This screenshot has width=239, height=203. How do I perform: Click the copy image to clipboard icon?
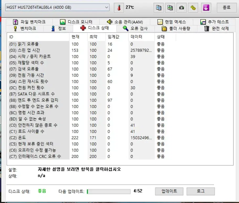coord(170,7)
